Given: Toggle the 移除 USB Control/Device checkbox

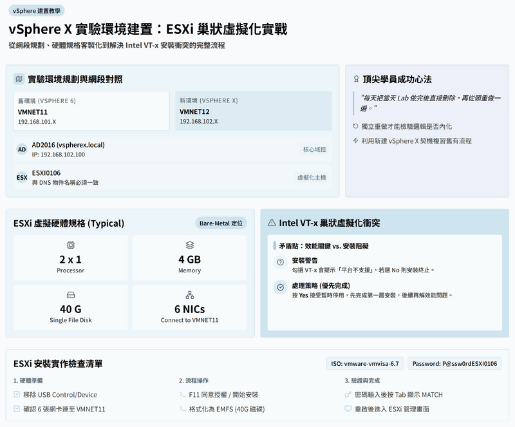Looking at the screenshot, I should pyautogui.click(x=17, y=394).
